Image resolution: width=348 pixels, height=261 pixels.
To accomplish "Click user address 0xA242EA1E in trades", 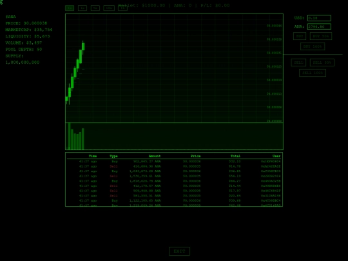I will (x=271, y=166).
